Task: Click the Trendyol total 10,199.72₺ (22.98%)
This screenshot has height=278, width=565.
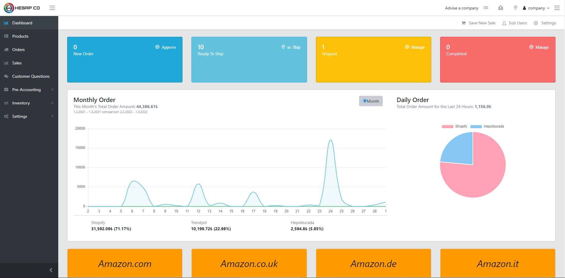Action: pos(211,229)
